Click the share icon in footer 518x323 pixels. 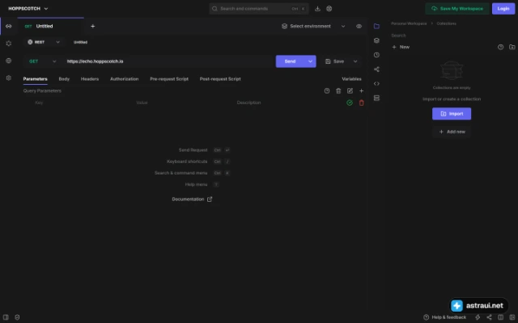(489, 317)
